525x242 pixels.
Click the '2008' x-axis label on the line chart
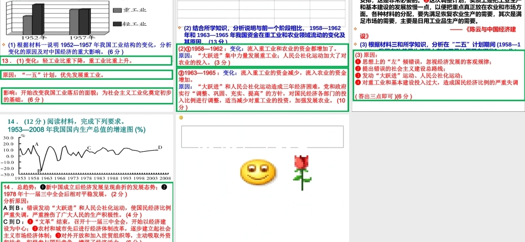(166, 178)
